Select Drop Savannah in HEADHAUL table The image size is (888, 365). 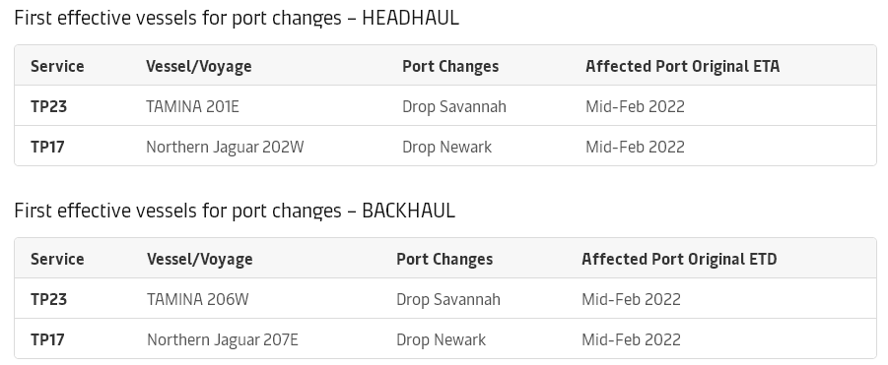[x=454, y=106]
